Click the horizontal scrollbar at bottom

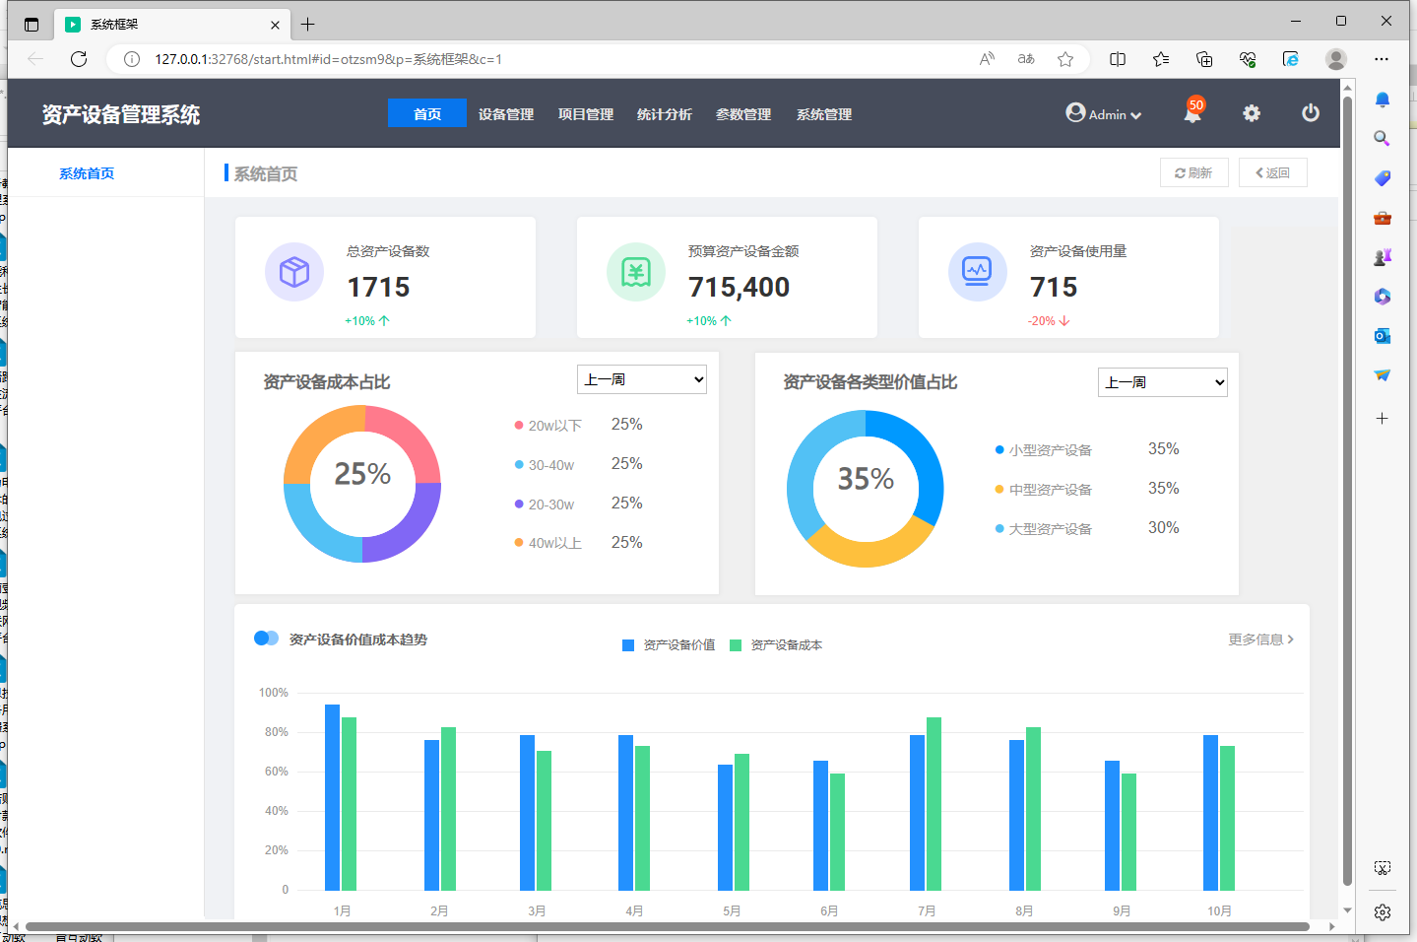point(668,926)
